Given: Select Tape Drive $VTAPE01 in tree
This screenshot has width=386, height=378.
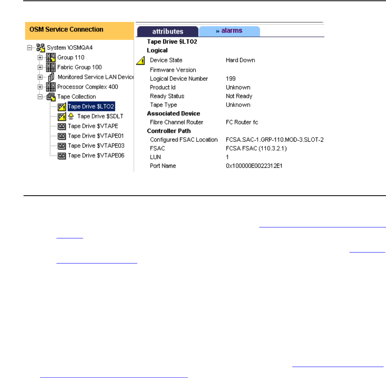Looking at the screenshot, I should point(96,136).
